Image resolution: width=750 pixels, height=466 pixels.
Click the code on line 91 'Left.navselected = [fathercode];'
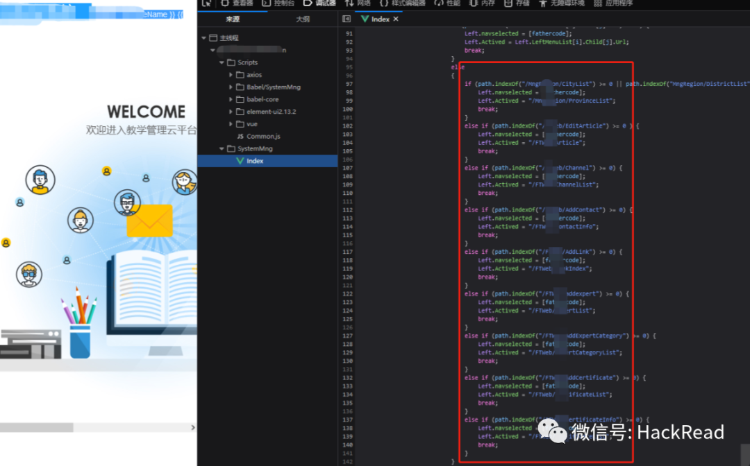pyautogui.click(x=518, y=34)
